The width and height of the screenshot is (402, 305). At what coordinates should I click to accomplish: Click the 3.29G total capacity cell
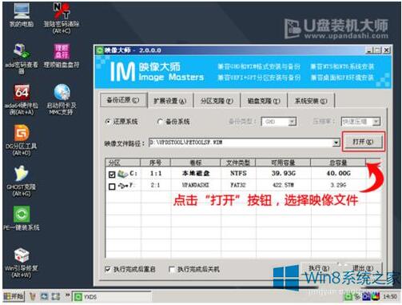[338, 185]
